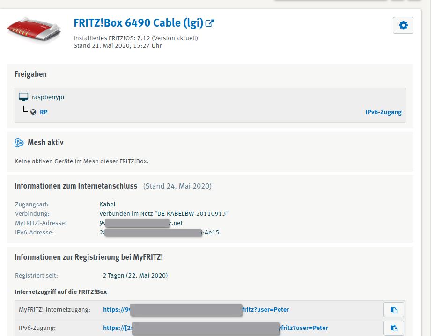Open the RP share link

pyautogui.click(x=44, y=112)
